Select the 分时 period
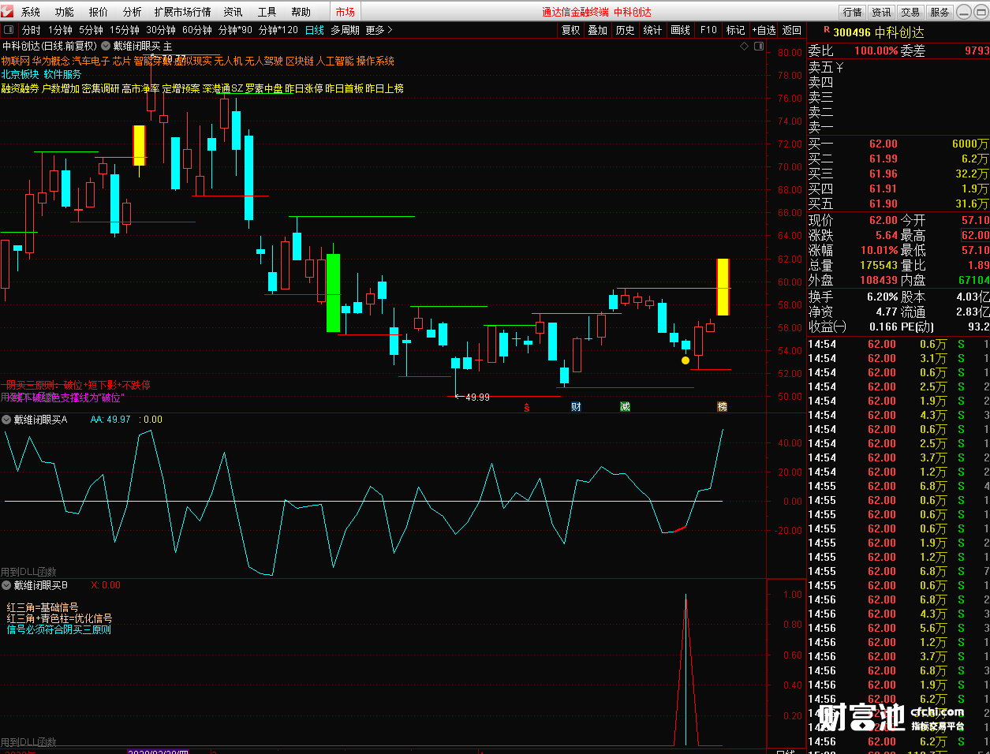The height and width of the screenshot is (754, 990). (32, 30)
